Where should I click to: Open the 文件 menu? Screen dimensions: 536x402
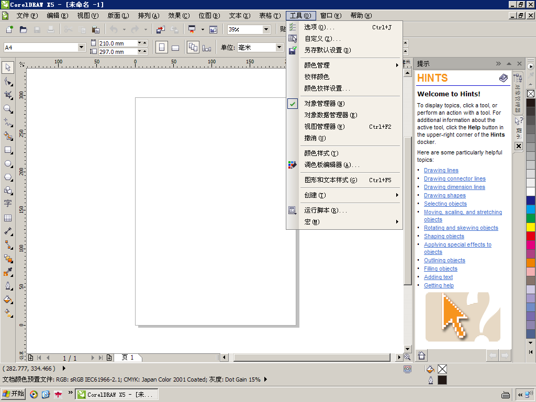(x=27, y=16)
